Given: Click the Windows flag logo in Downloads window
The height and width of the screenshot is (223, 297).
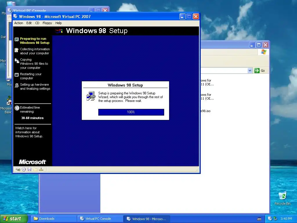Looking at the screenshot, I should click(x=263, y=52).
